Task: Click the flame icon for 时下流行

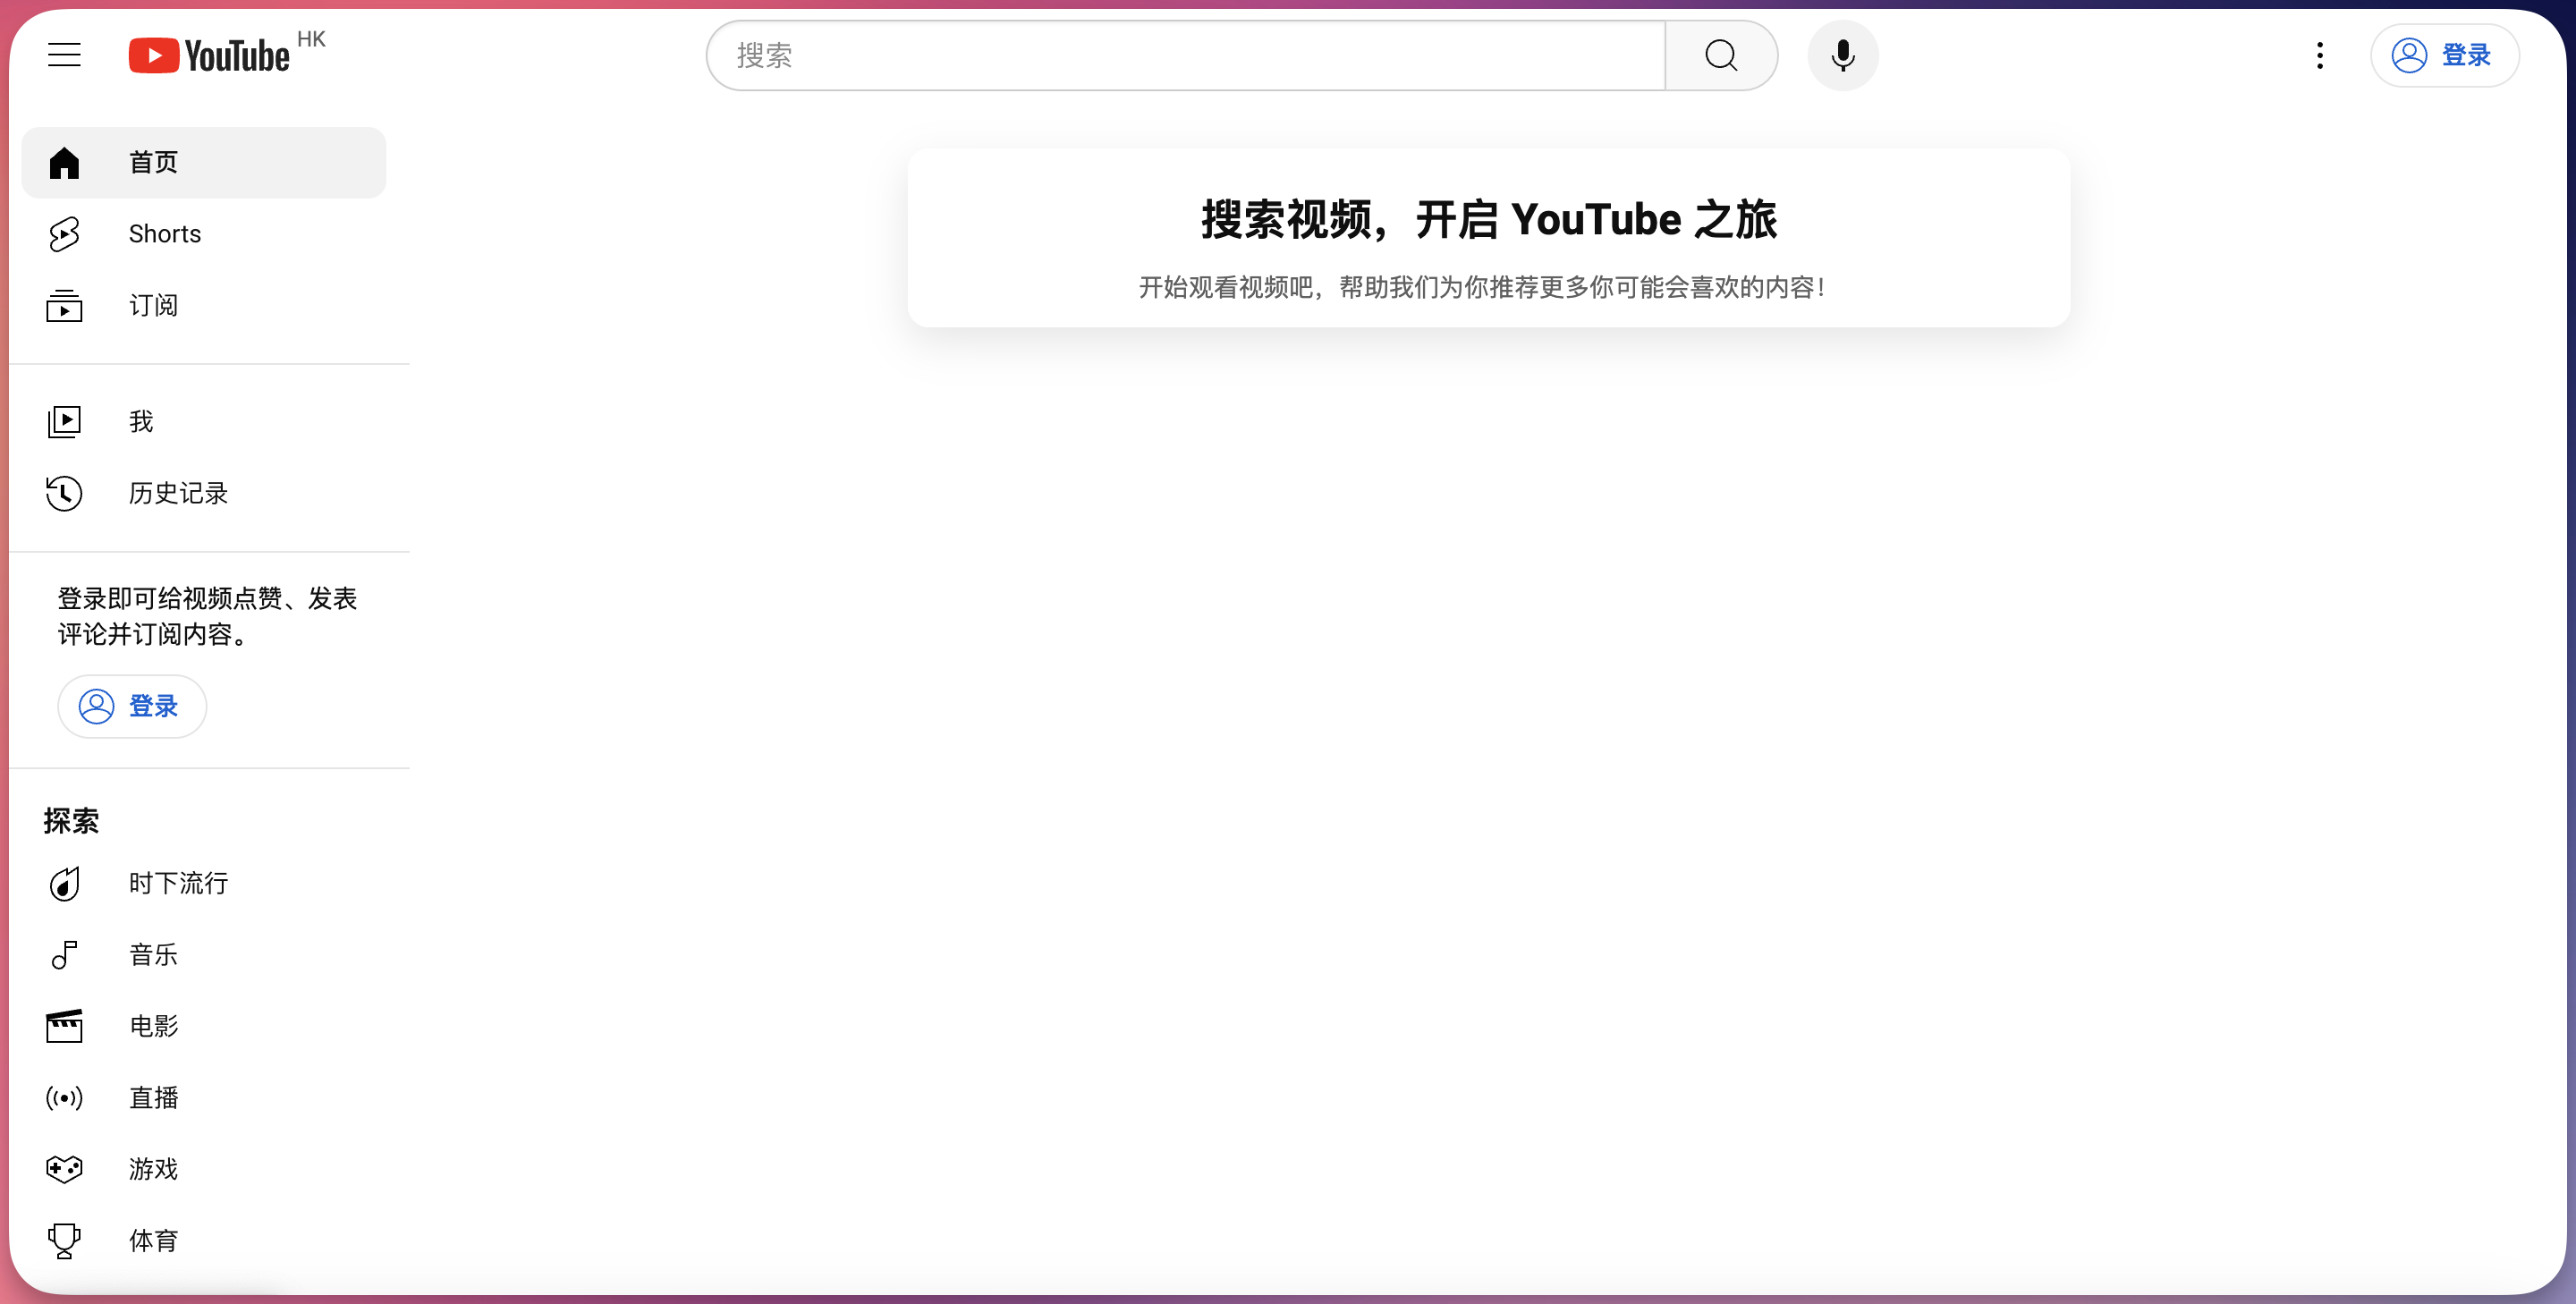Action: [64, 884]
